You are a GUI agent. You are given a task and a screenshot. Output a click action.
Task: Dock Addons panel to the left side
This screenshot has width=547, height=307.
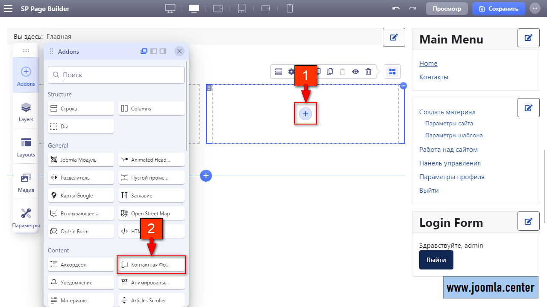pyautogui.click(x=153, y=51)
